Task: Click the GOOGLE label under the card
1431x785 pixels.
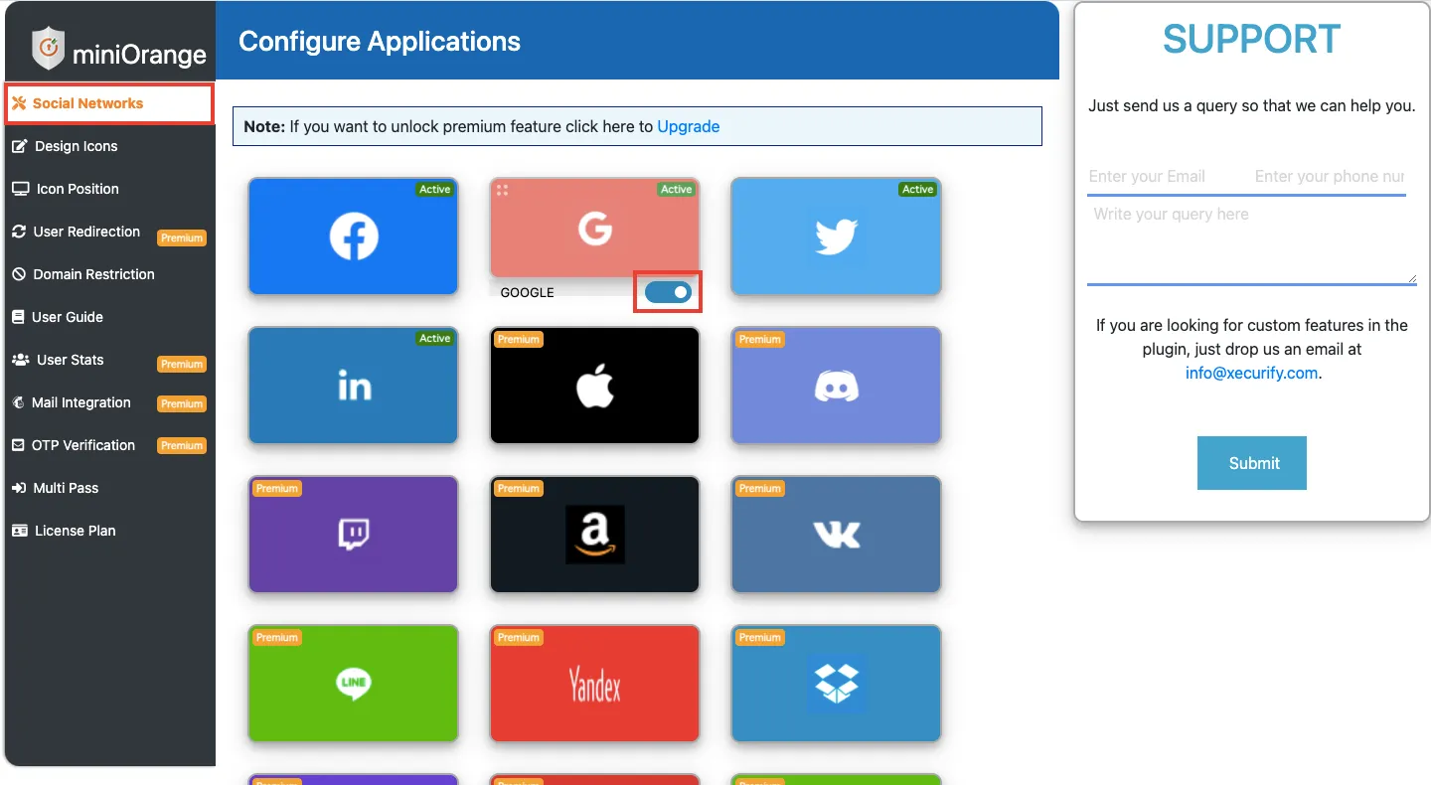Action: (x=527, y=292)
